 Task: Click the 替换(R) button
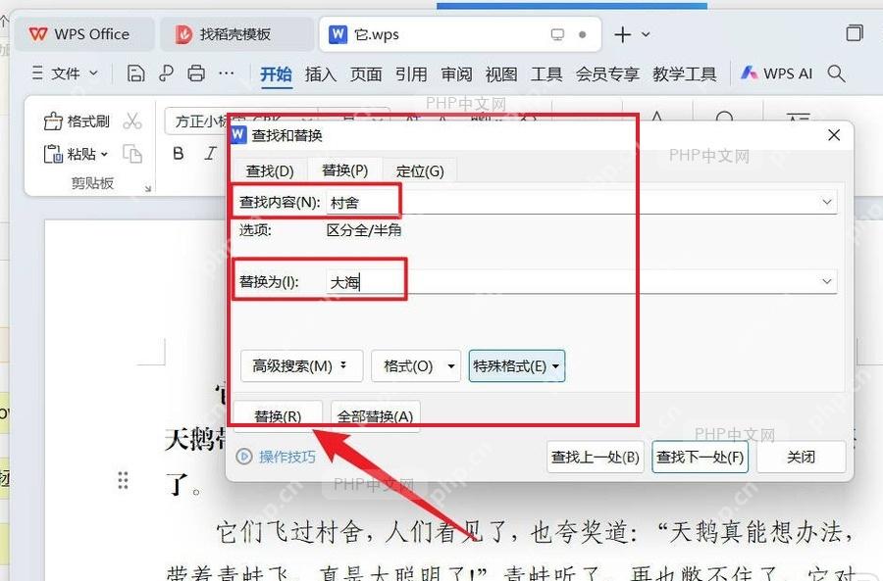(278, 416)
